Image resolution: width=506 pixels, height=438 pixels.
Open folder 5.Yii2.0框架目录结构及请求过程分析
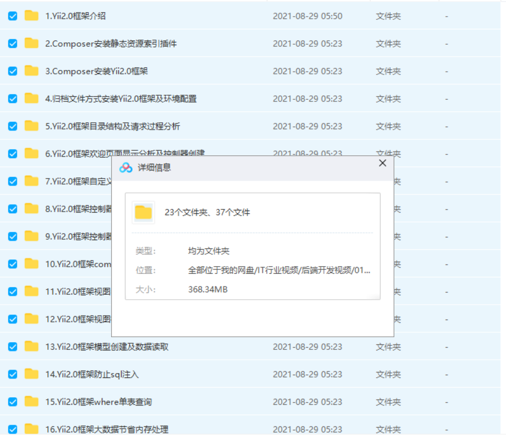coord(113,126)
